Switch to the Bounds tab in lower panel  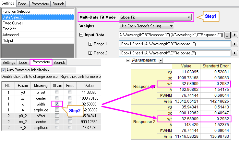[x=59, y=62]
